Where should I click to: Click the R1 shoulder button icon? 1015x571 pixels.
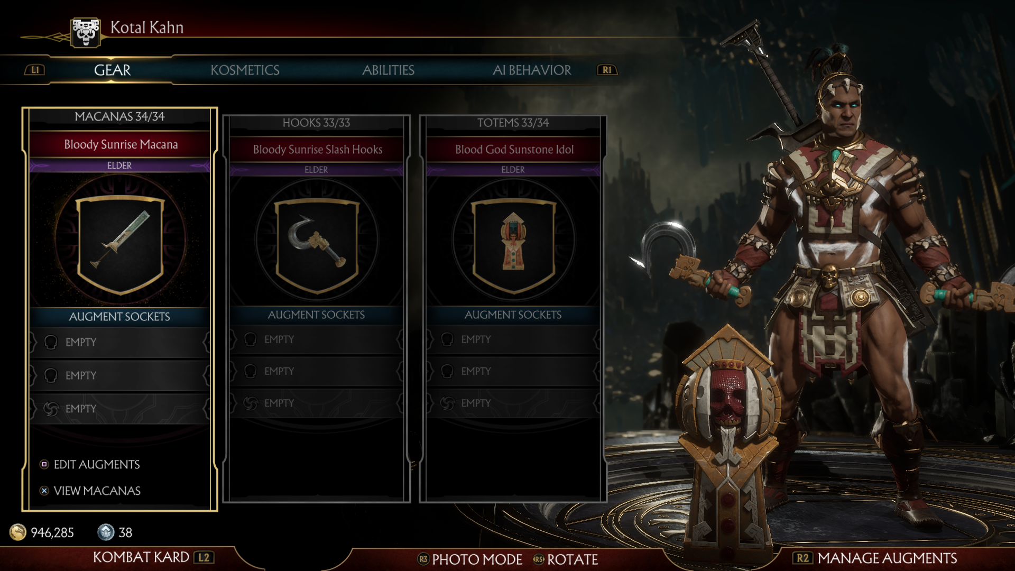[607, 70]
